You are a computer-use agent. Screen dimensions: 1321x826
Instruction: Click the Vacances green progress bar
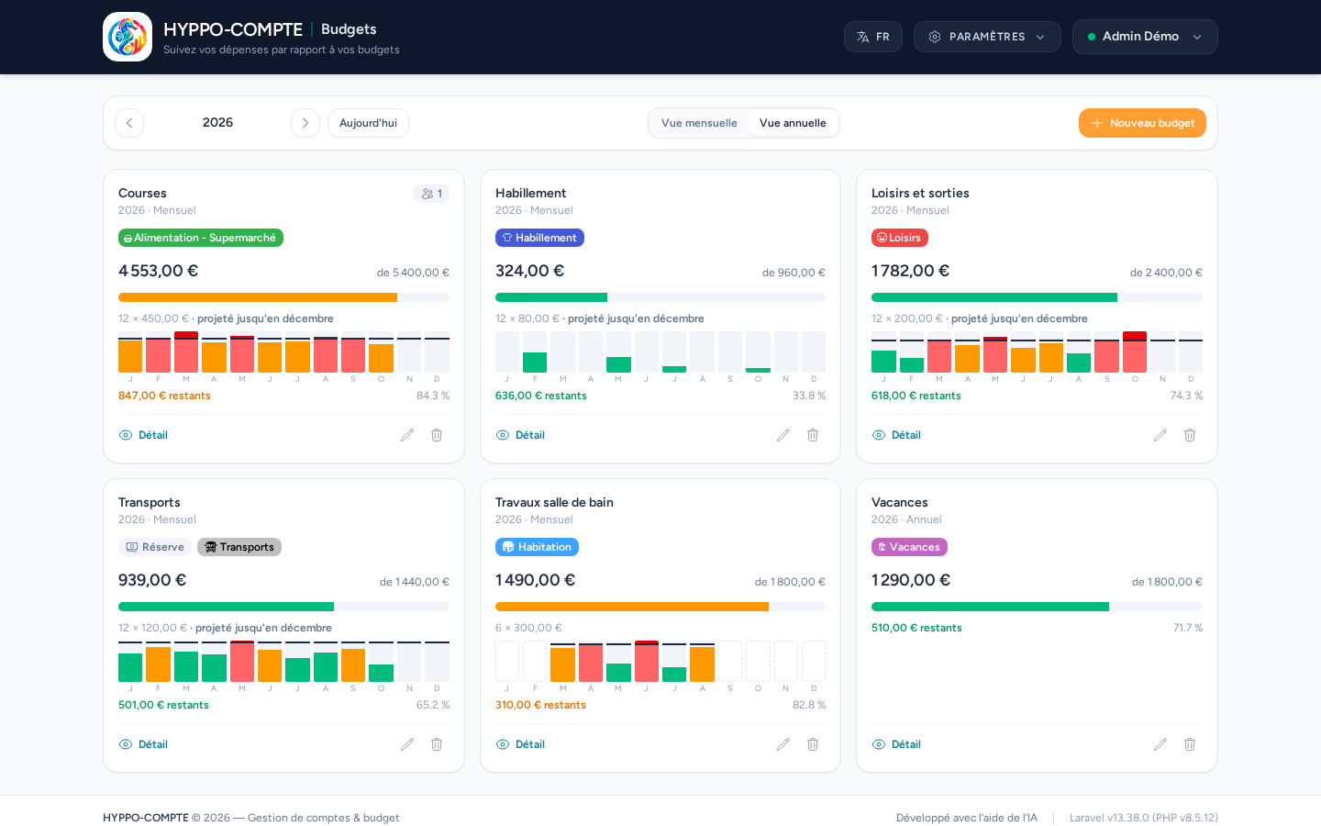coord(1037,607)
